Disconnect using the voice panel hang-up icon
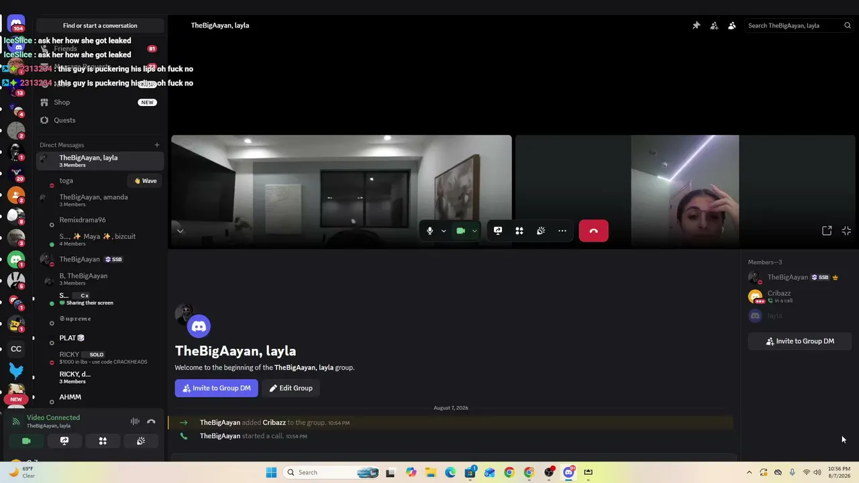 [151, 421]
